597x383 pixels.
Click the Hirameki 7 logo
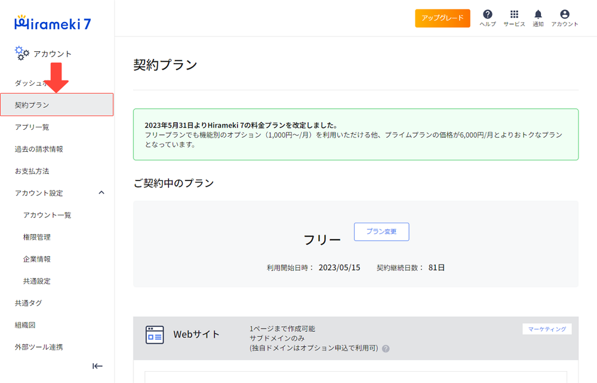click(x=53, y=23)
